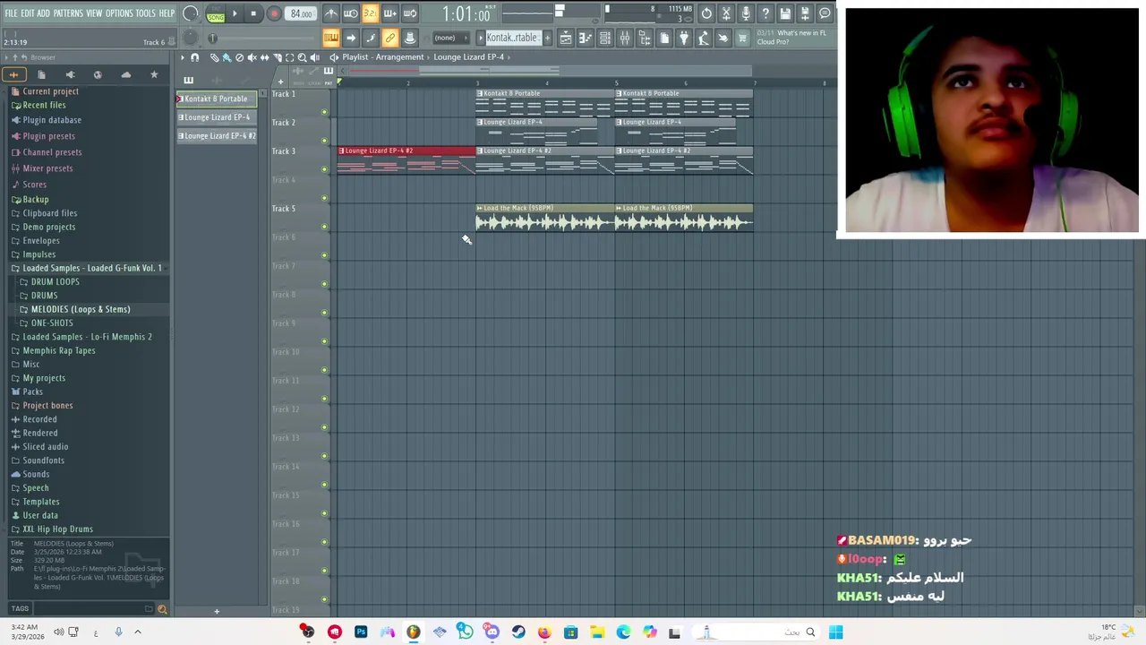Stop playback with the stop button
The height and width of the screenshot is (645, 1146).
[x=253, y=13]
